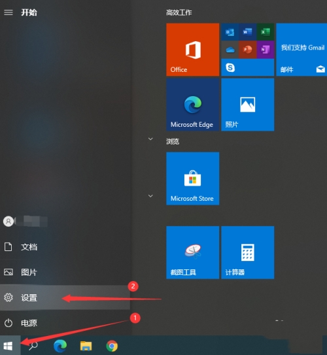Open the 截图工具 Snipping Tool tile
The height and width of the screenshot is (355, 327).
point(192,252)
